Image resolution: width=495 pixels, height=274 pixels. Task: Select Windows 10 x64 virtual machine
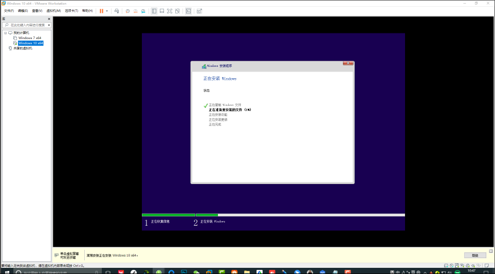pyautogui.click(x=31, y=43)
